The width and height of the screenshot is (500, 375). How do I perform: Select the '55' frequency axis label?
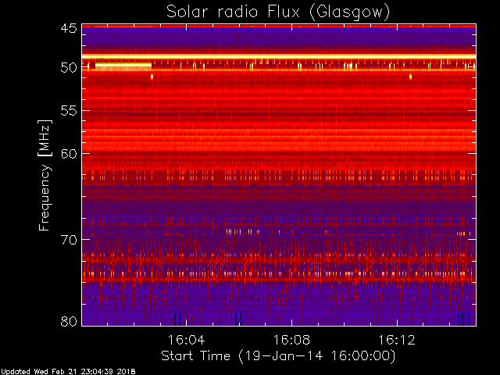coord(69,111)
